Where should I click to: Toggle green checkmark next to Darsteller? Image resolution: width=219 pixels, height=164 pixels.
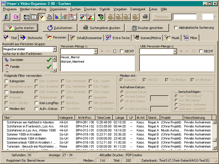point(49,60)
